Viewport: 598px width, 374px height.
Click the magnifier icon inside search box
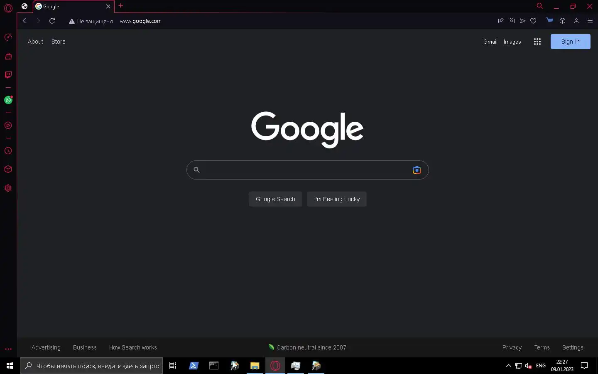(x=197, y=170)
